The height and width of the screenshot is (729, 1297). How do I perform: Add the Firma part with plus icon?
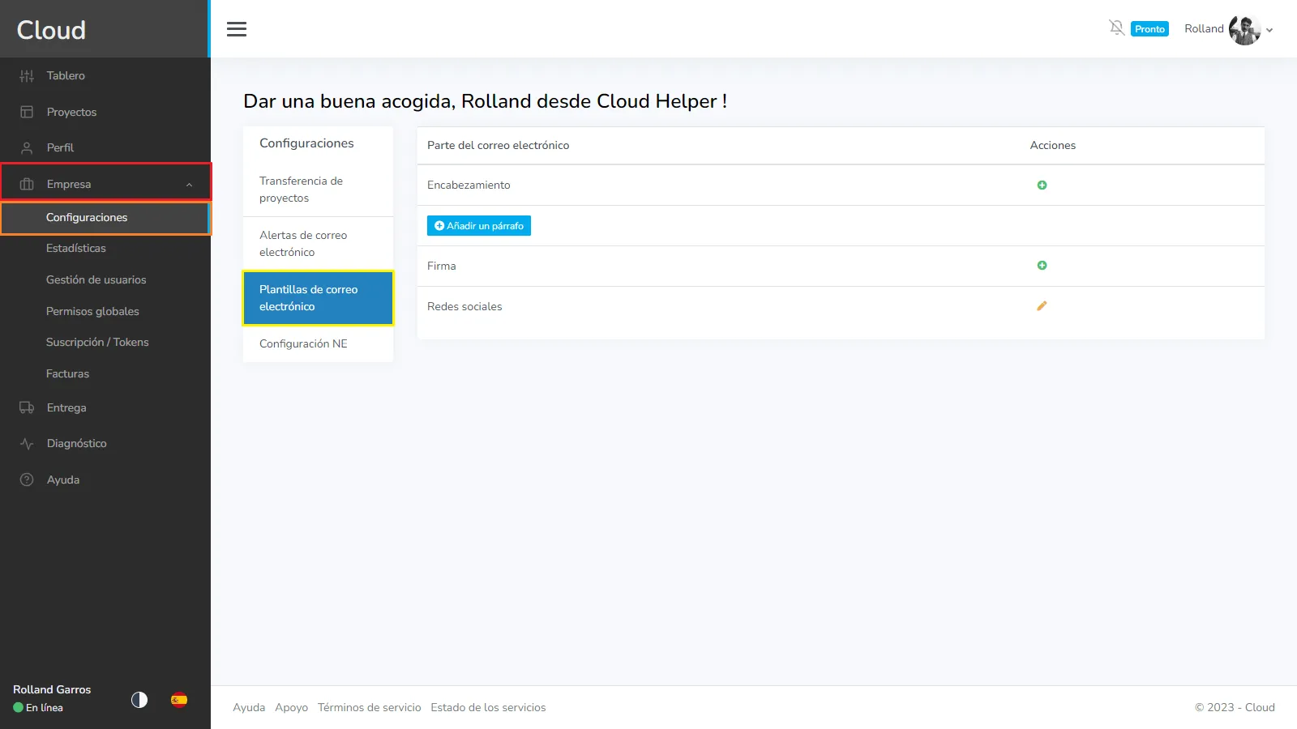click(1042, 266)
